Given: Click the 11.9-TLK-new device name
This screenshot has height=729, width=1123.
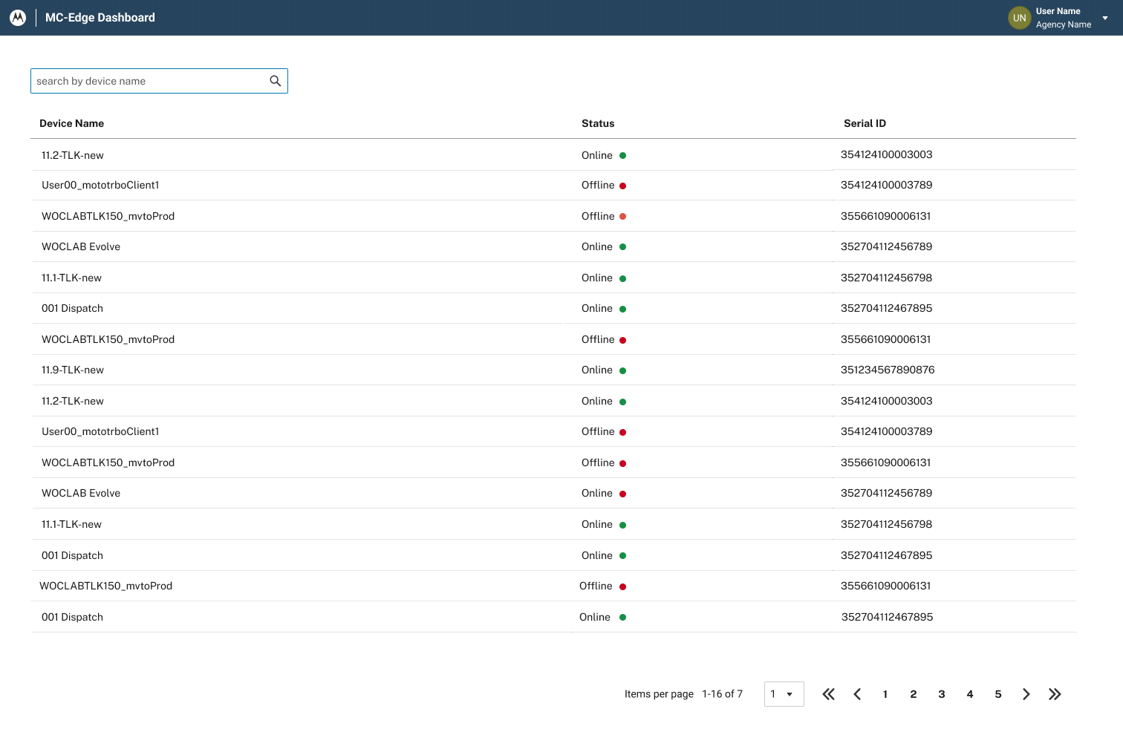Looking at the screenshot, I should 73,370.
